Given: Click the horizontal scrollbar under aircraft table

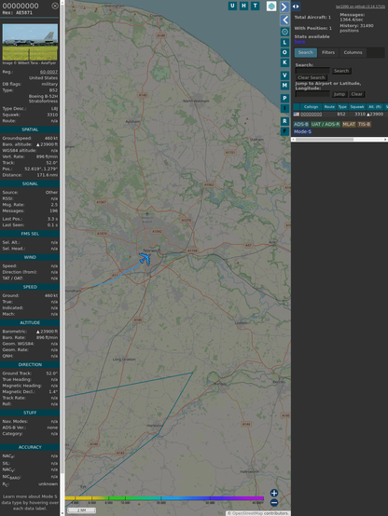Looking at the screenshot, I should (339, 140).
